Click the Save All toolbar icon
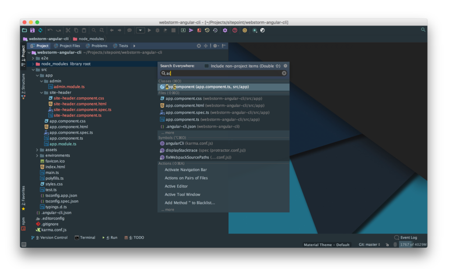 click(32, 30)
